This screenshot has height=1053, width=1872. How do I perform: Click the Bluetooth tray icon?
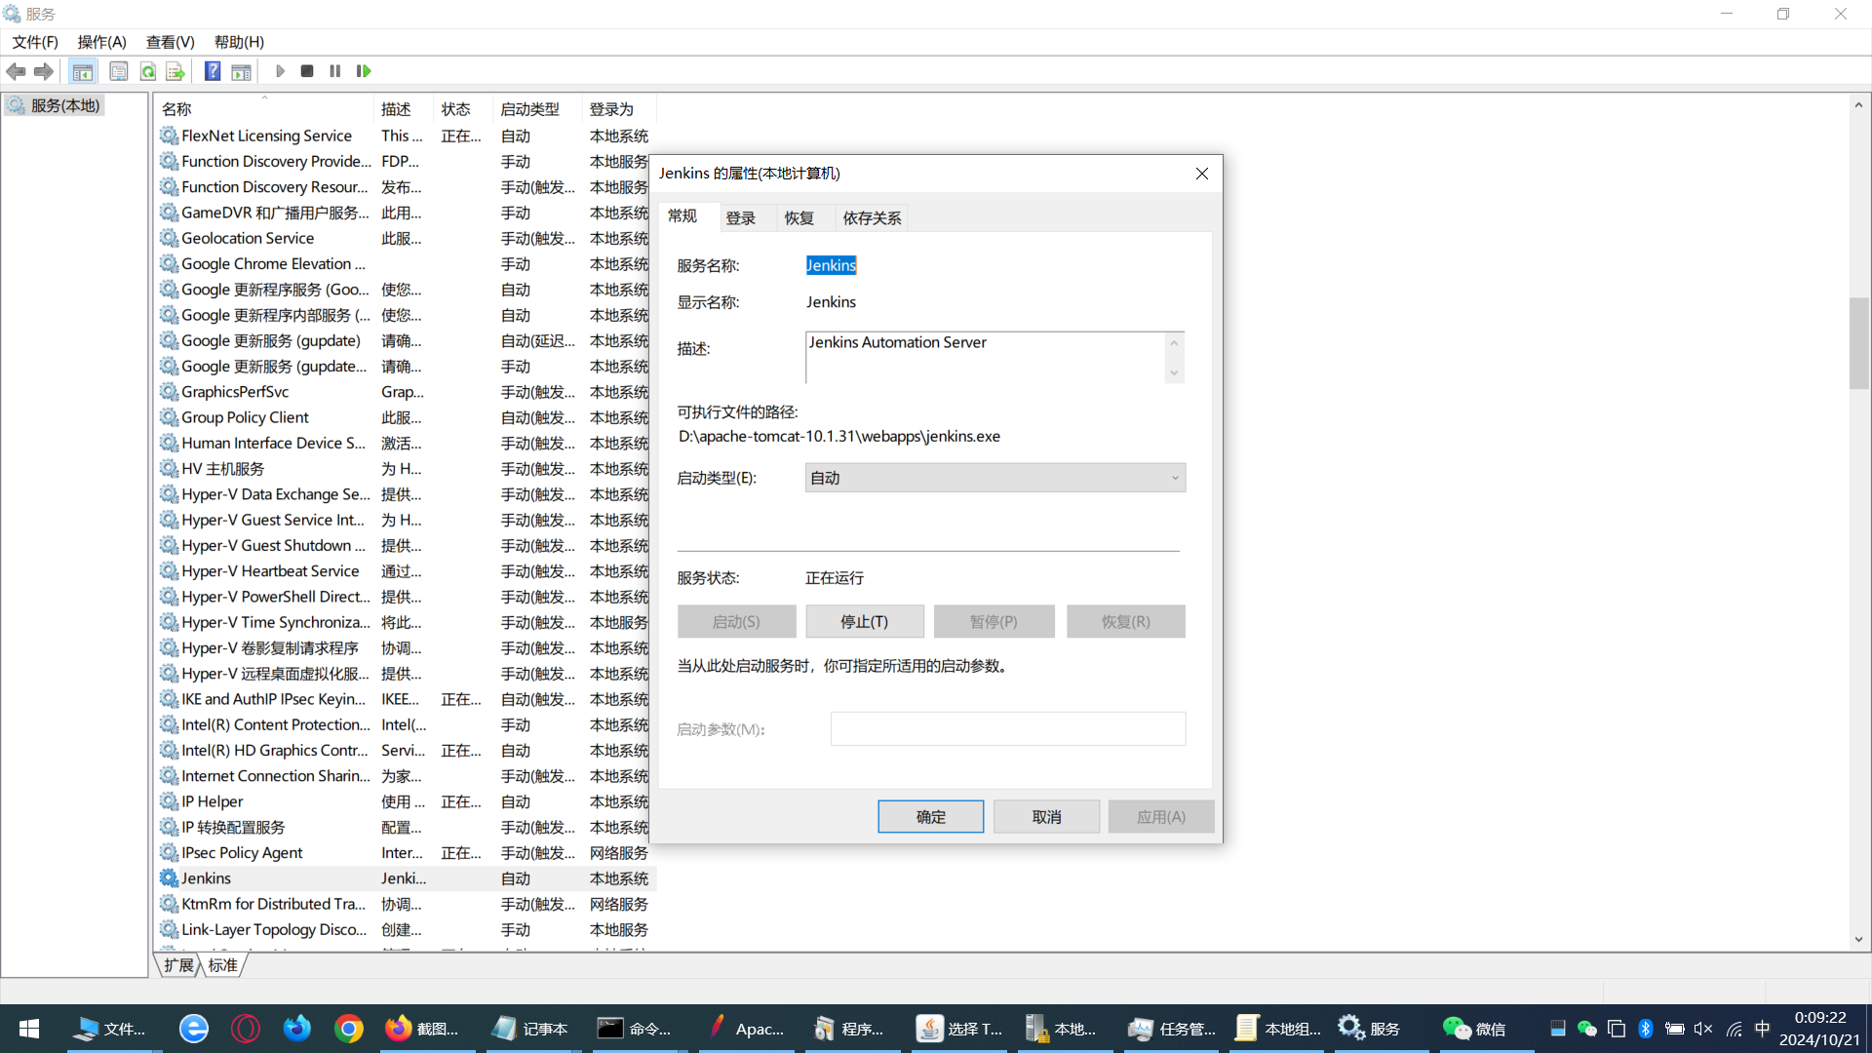click(x=1646, y=1029)
